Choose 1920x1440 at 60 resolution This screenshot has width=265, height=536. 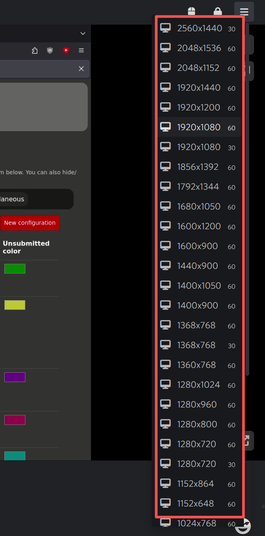[x=199, y=88]
